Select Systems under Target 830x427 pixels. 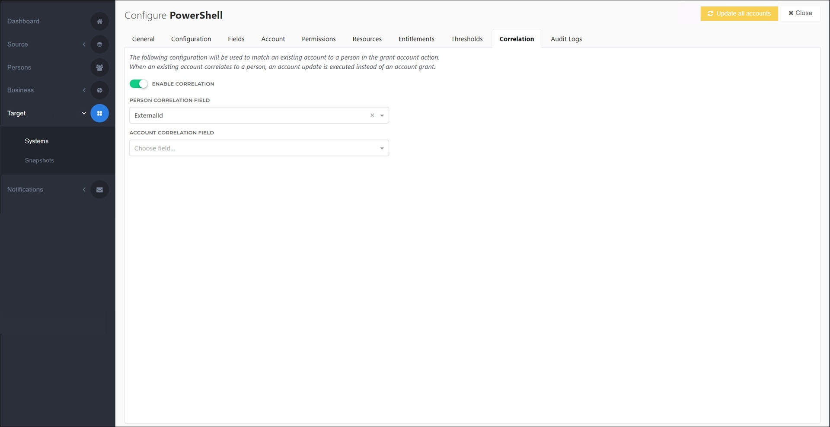pyautogui.click(x=37, y=141)
